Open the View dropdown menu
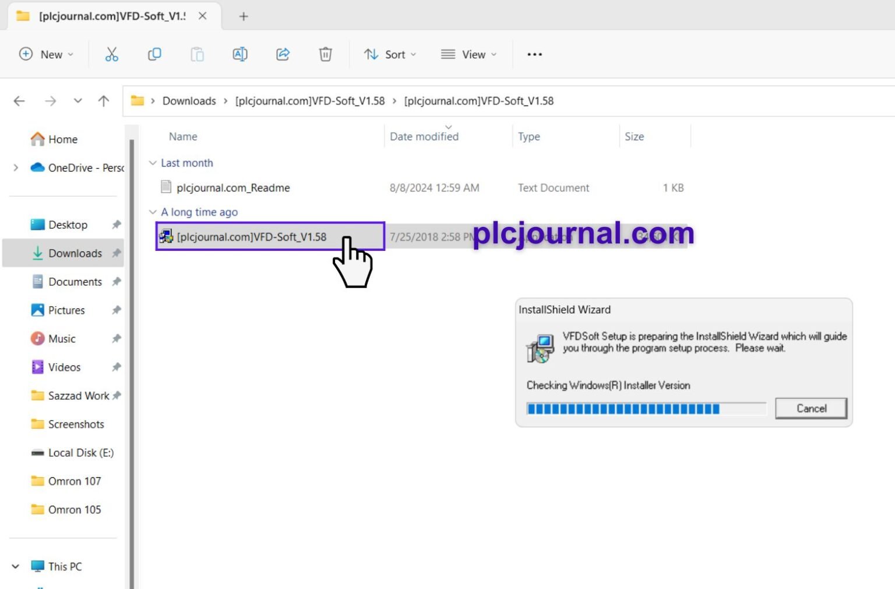The image size is (895, 589). (x=469, y=55)
